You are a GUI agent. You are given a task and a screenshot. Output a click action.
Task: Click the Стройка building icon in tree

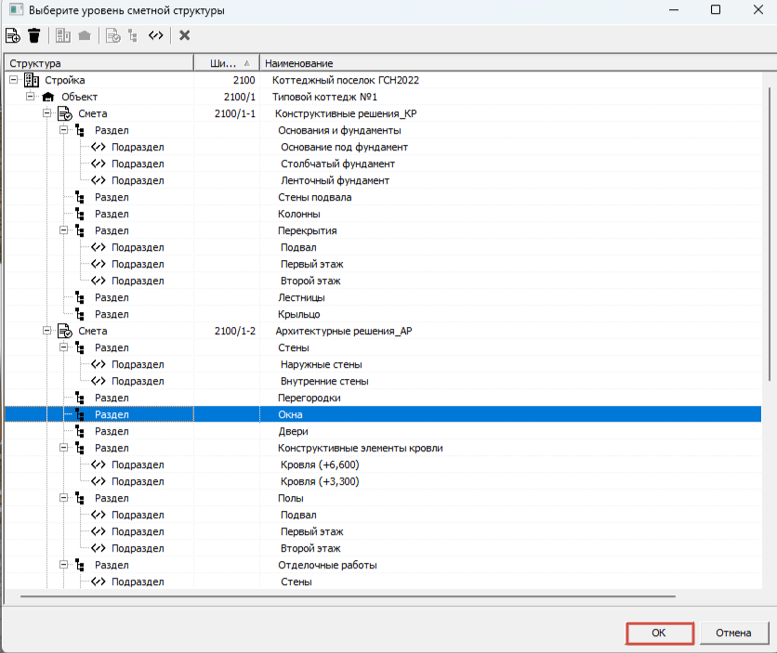point(32,80)
